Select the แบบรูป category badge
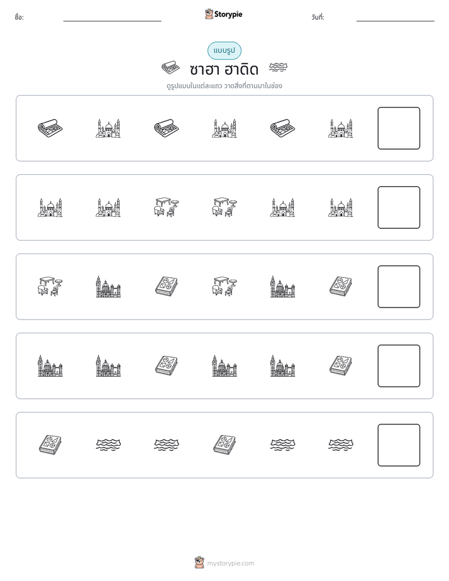 coord(224,51)
